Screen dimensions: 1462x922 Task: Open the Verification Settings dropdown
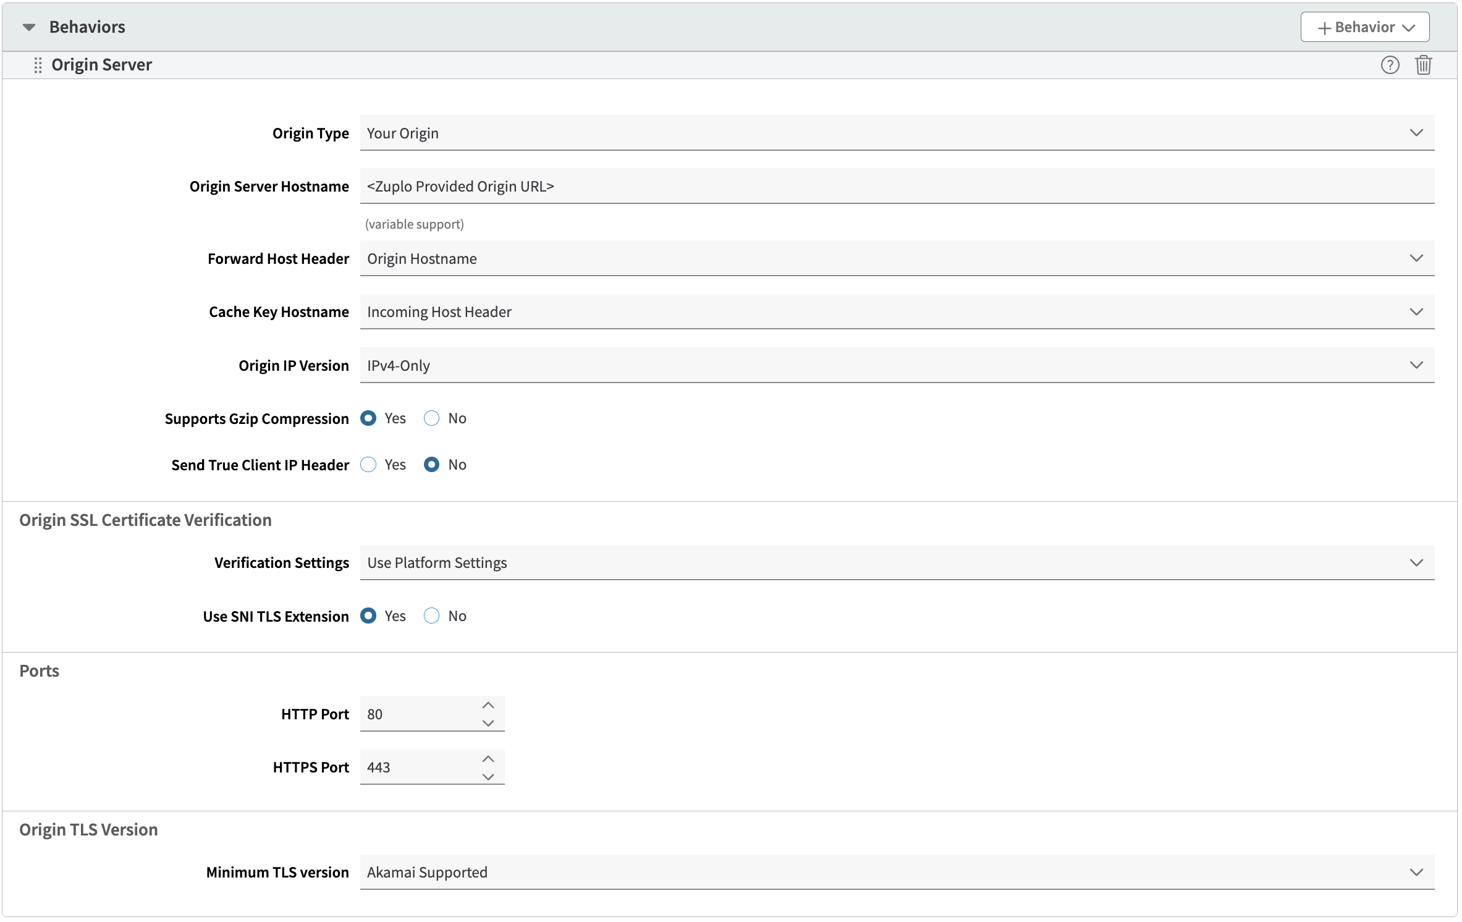(897, 562)
